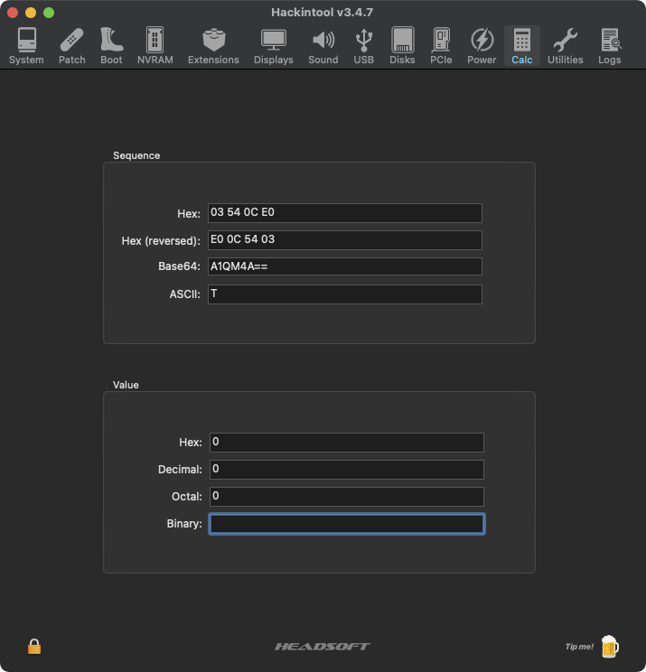Click the Decimal value field
Screen dimensions: 646x672
[347, 470]
